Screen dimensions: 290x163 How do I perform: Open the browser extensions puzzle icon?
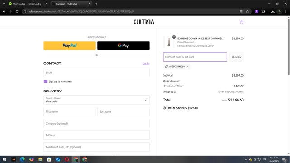click(263, 11)
